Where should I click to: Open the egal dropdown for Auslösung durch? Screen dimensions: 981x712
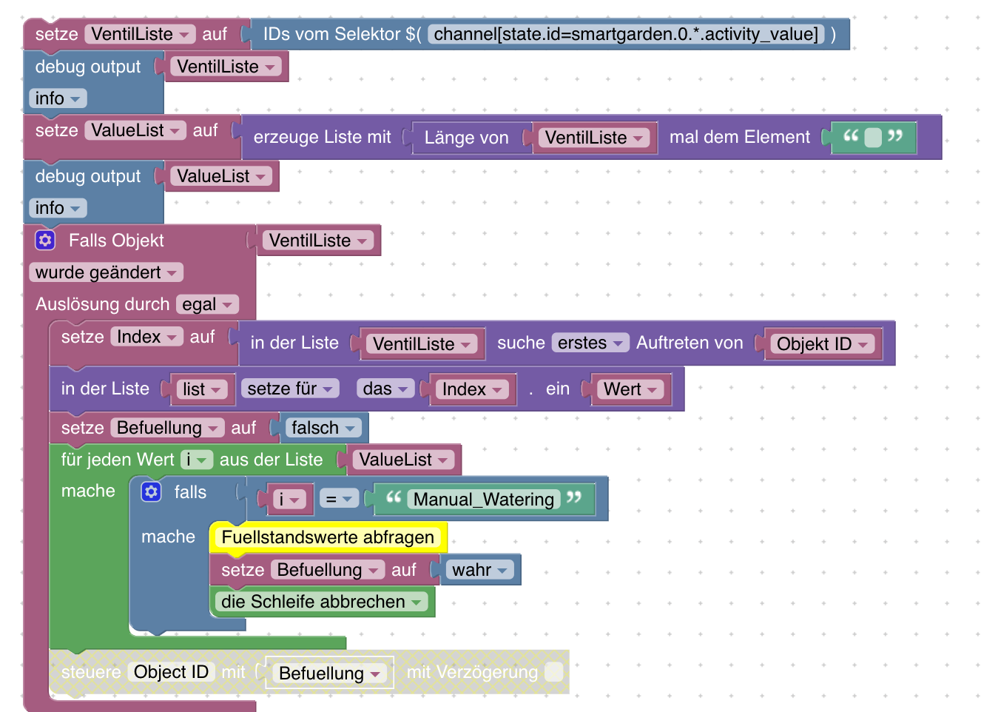click(207, 304)
